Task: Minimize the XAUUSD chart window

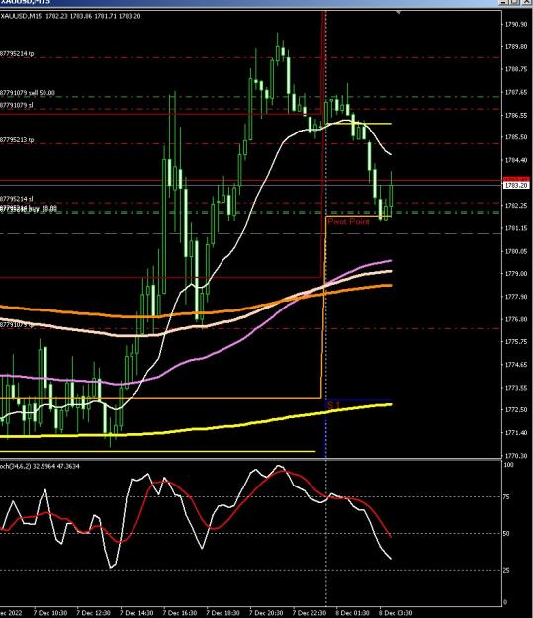Action: pyautogui.click(x=504, y=2)
